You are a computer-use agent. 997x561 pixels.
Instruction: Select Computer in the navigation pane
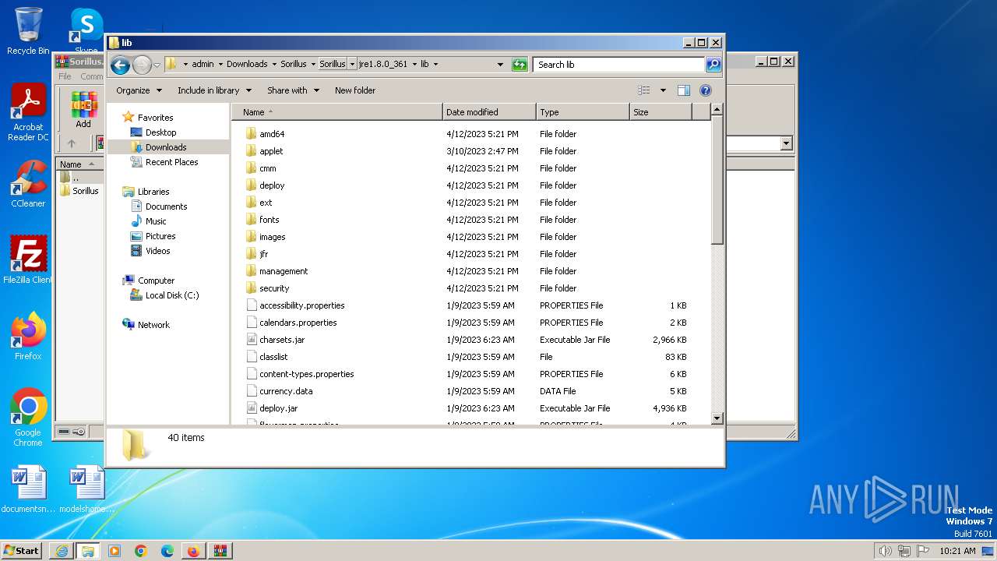[156, 280]
